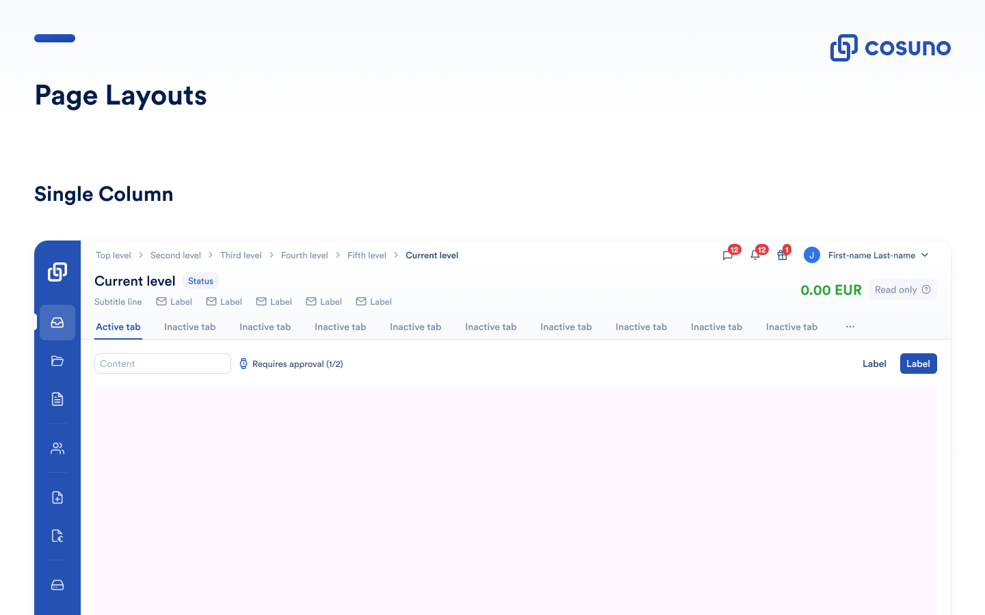The width and height of the screenshot is (985, 615).
Task: Select the first Inactive tab
Action: click(x=189, y=327)
